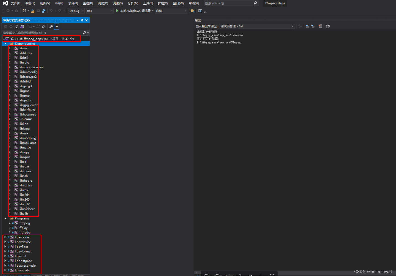Open Solution Explorer Home view icon

16,26
